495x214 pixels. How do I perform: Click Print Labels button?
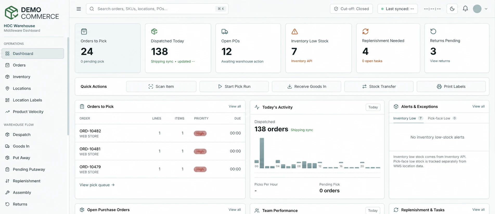pyautogui.click(x=451, y=87)
